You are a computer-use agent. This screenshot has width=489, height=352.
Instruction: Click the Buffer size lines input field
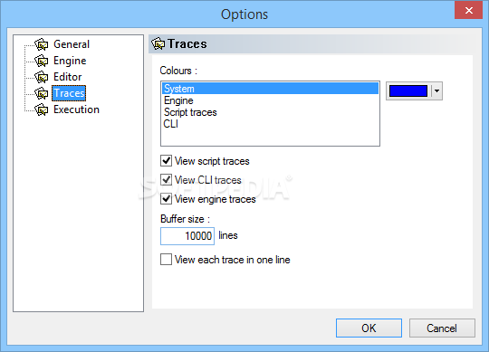tap(187, 236)
